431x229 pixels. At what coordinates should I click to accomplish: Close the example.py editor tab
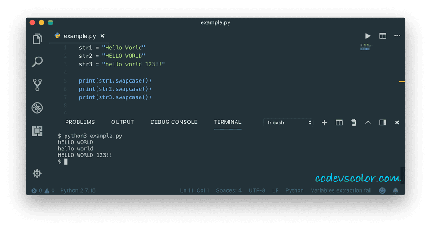(102, 36)
